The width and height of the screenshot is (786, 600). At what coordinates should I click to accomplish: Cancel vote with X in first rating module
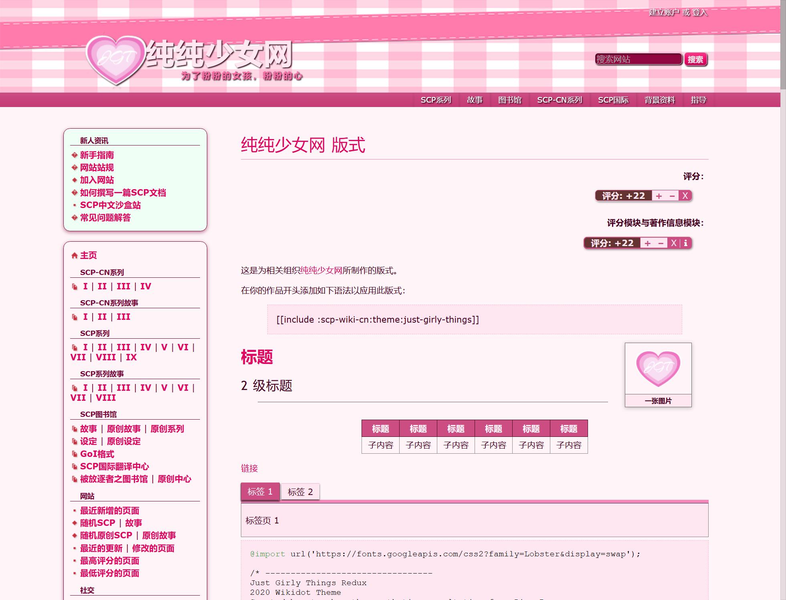pyautogui.click(x=685, y=196)
